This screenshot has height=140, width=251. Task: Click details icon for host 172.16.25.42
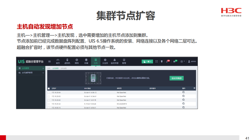[x=184, y=104]
